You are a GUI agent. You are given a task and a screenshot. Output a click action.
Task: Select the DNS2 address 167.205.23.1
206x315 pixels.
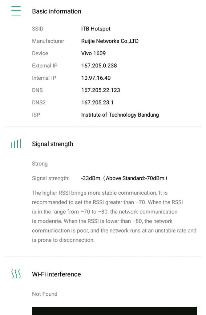click(x=97, y=102)
